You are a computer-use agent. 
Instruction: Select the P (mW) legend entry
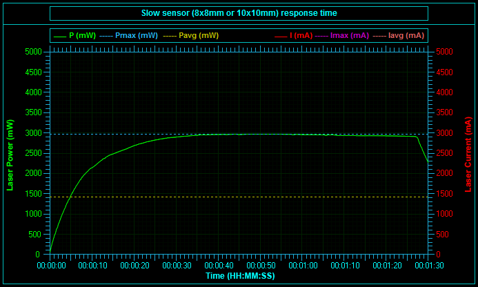[75, 35]
